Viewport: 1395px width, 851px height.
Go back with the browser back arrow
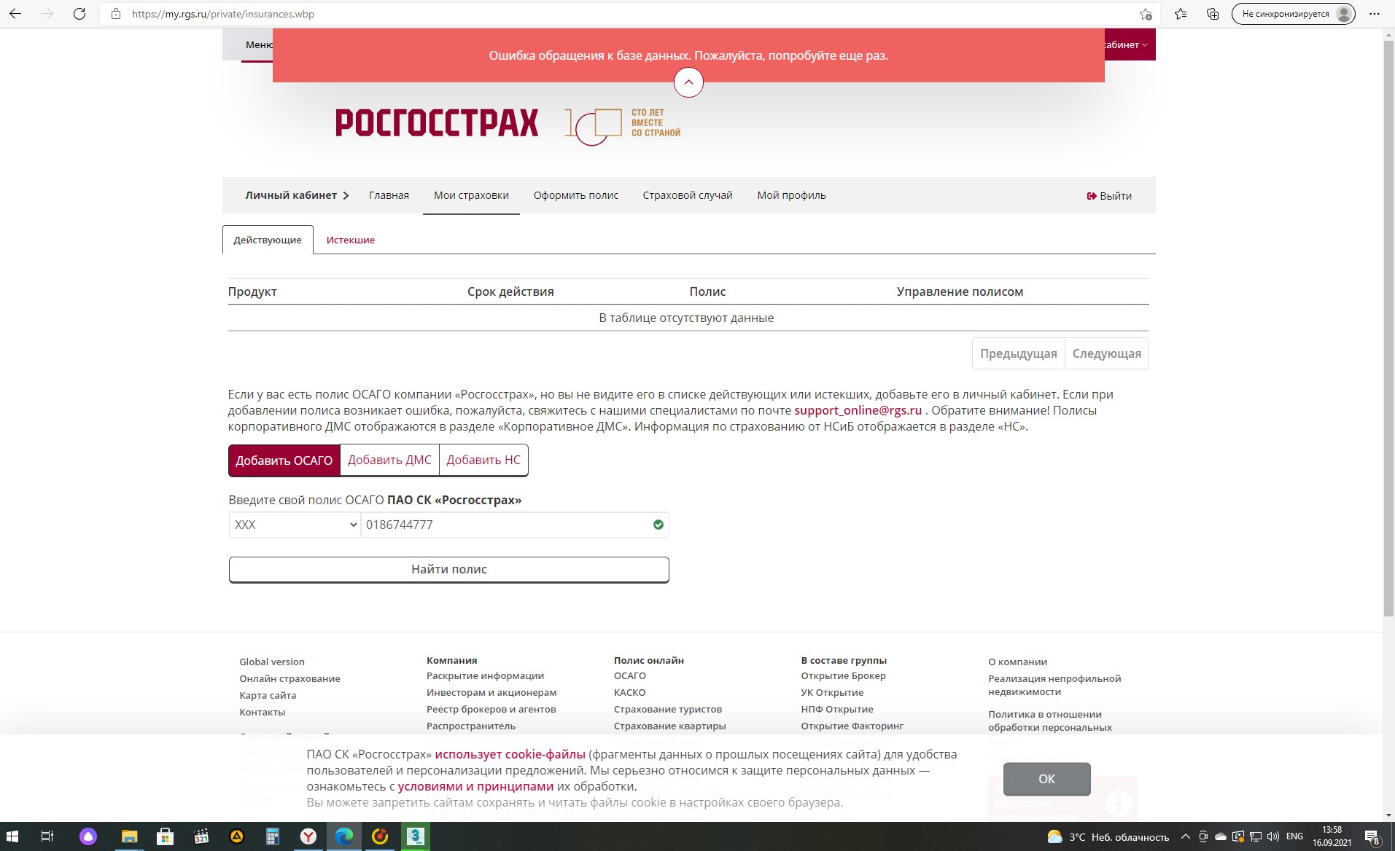point(15,14)
